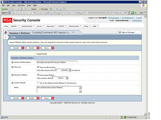
Task: Click the Refresh page icon
Action: click(22, 9)
